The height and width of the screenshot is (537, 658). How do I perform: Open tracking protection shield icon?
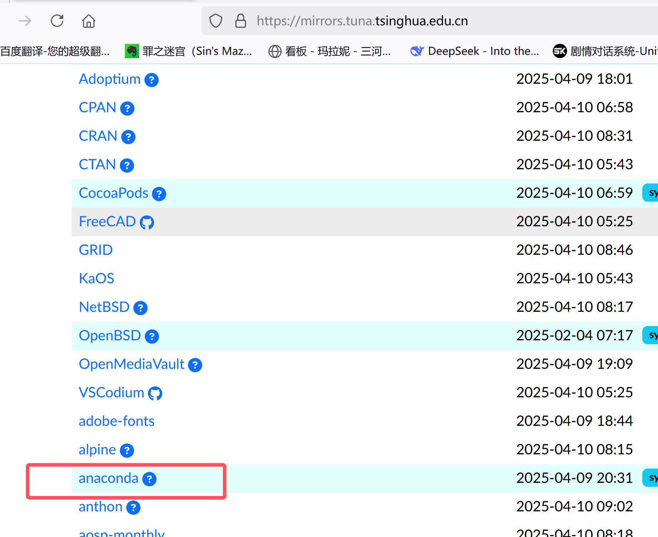216,21
